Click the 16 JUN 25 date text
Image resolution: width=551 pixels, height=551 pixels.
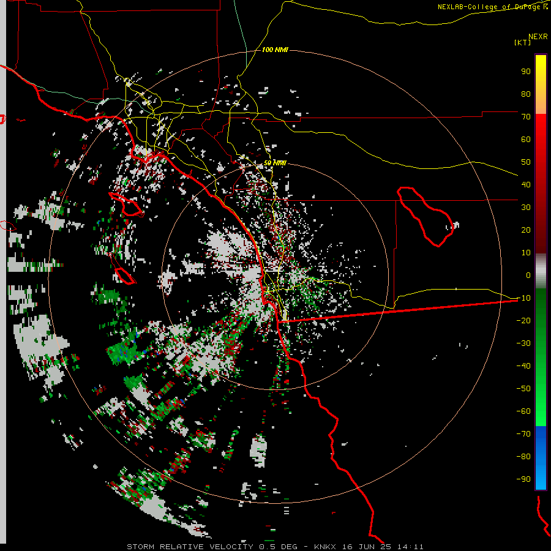367,547
